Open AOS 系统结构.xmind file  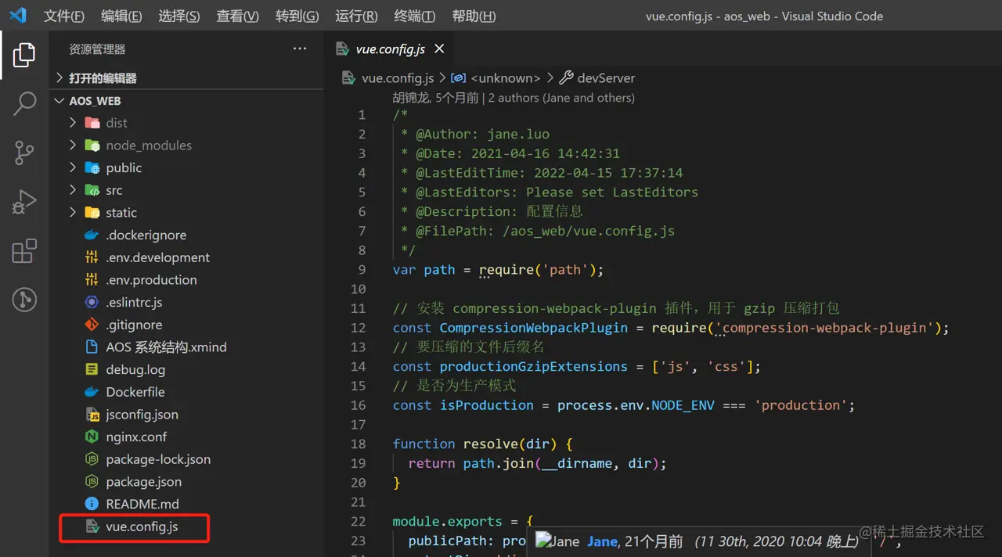166,347
